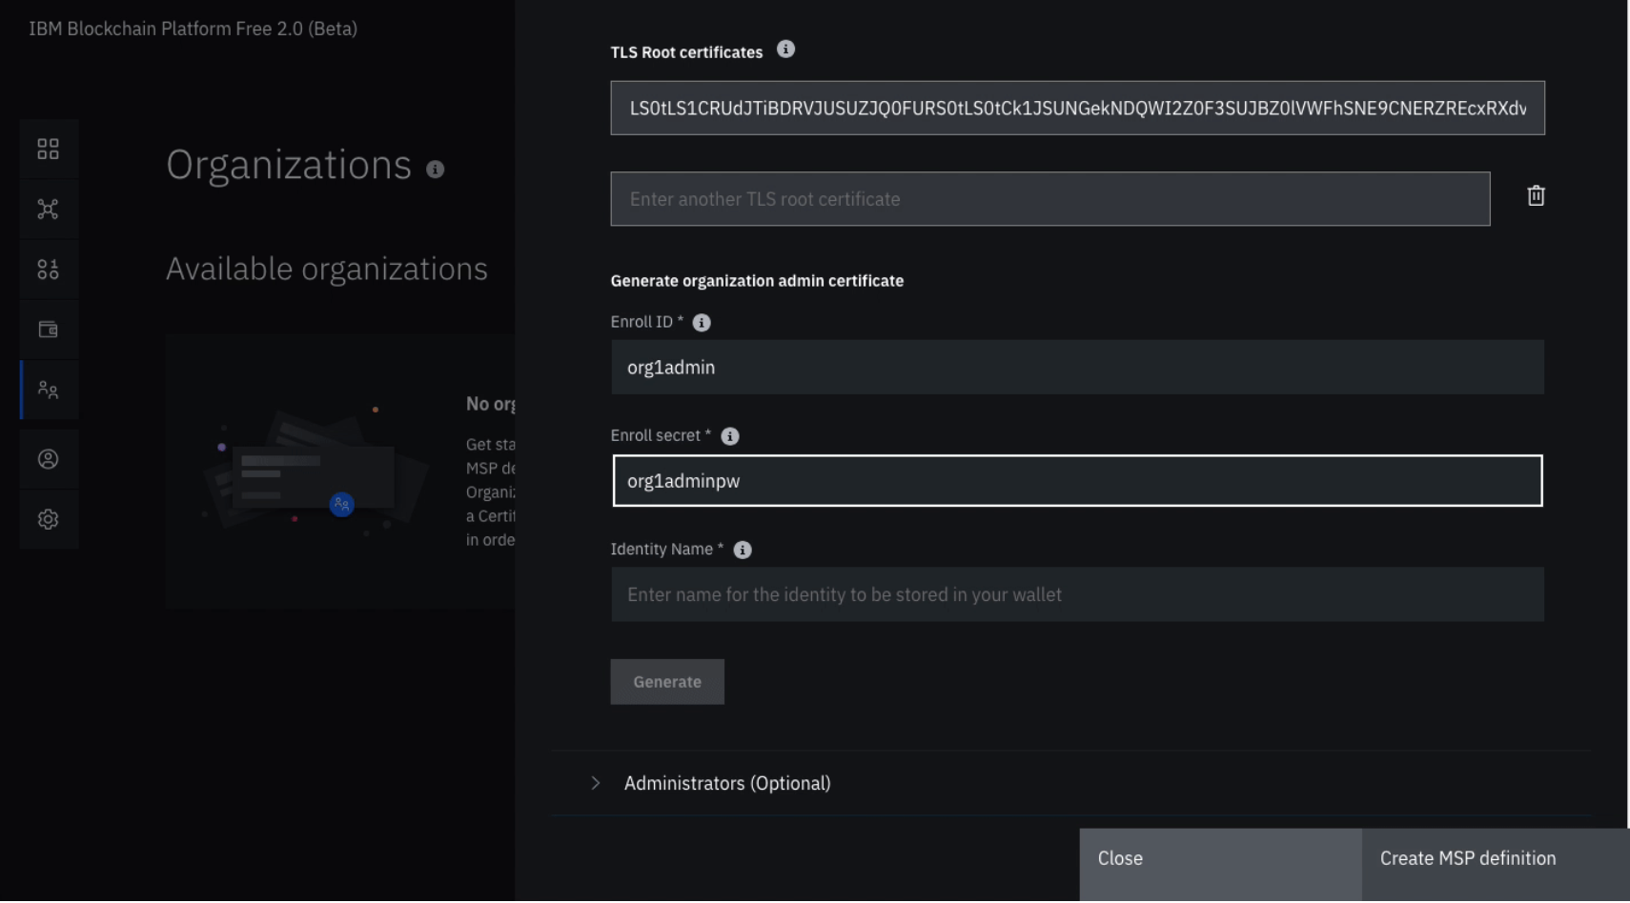
Task: Click info icon beside Organizations heading
Action: click(x=436, y=170)
